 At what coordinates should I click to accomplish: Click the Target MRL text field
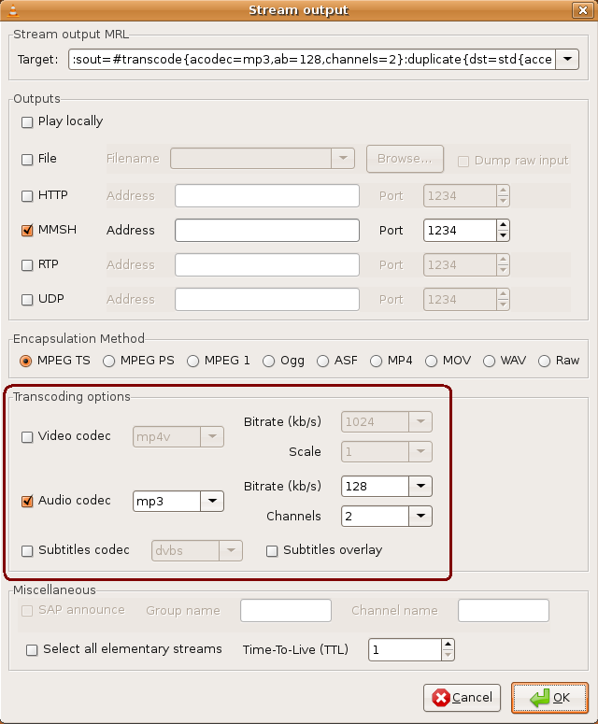(312, 59)
